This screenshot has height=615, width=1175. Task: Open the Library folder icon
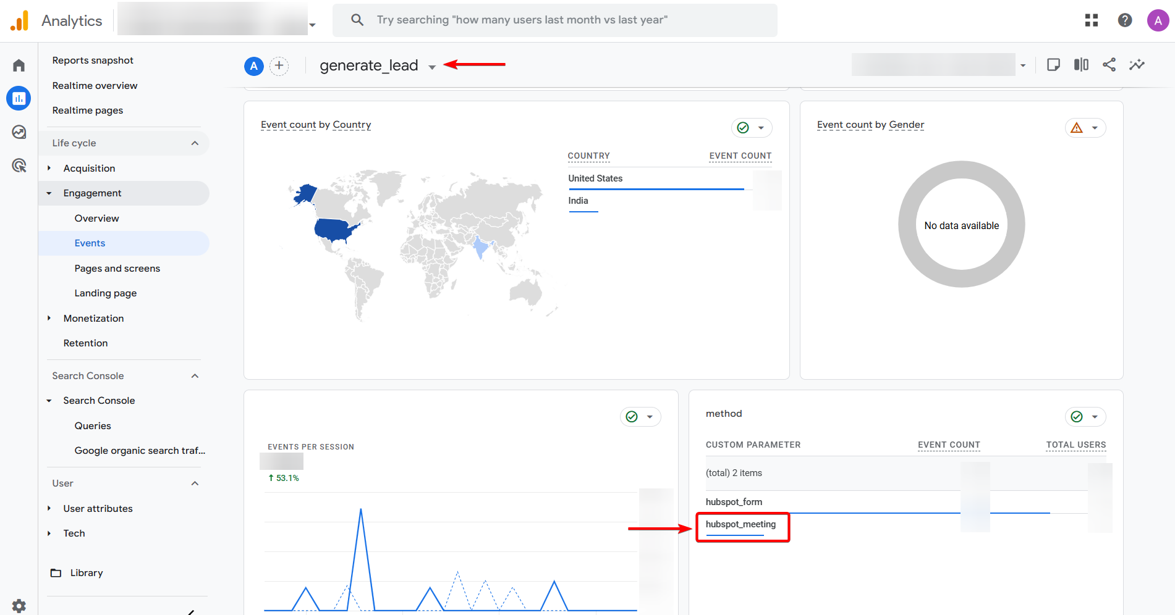(x=56, y=573)
